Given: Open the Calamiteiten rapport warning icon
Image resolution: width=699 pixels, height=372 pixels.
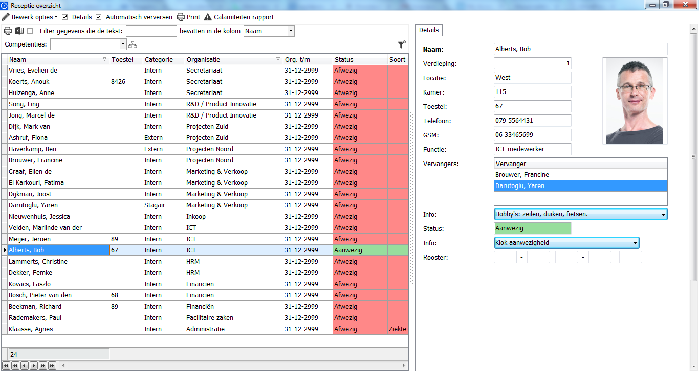Looking at the screenshot, I should 208,17.
